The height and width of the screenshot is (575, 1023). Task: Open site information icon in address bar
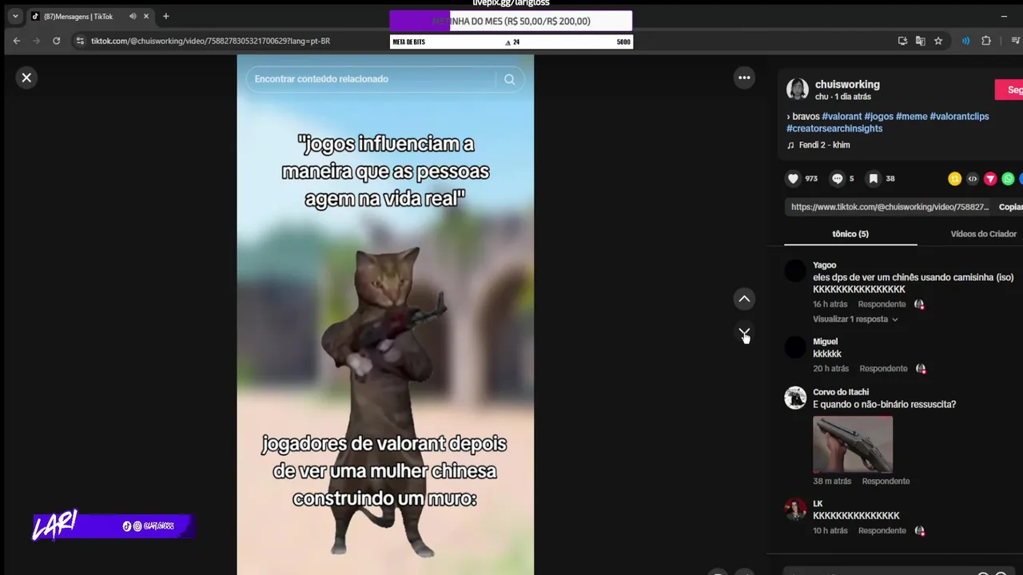point(79,41)
